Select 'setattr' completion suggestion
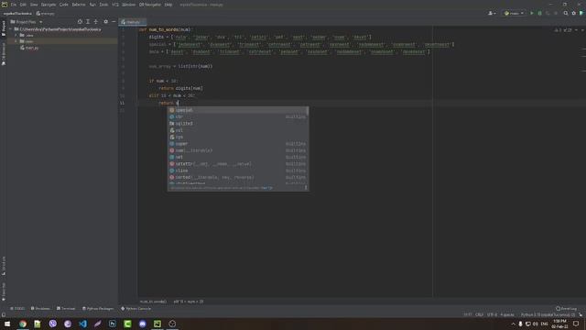Viewport: 586px width, 330px height. [238, 164]
